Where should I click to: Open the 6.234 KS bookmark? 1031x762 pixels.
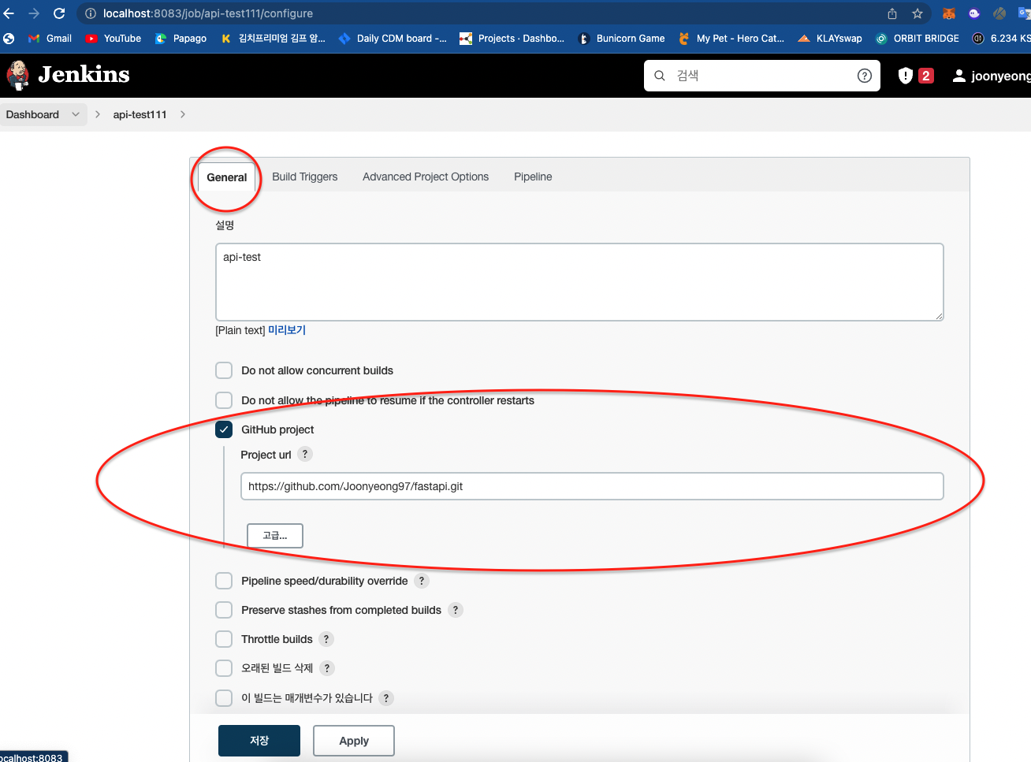(x=1001, y=38)
